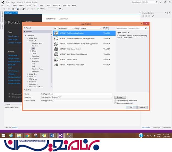
Task: Click the Browse button for location
Action: click(x=120, y=97)
